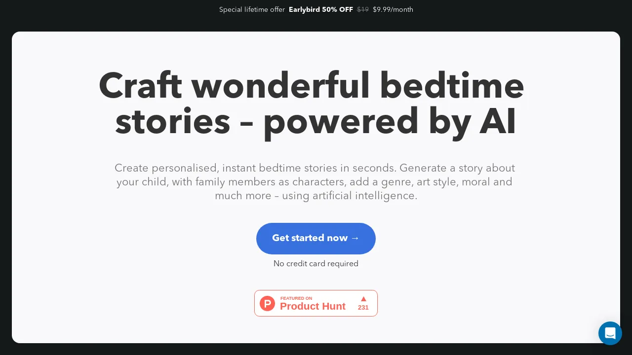The image size is (632, 355).
Task: Click the $9.99/month price text
Action: point(393,9)
